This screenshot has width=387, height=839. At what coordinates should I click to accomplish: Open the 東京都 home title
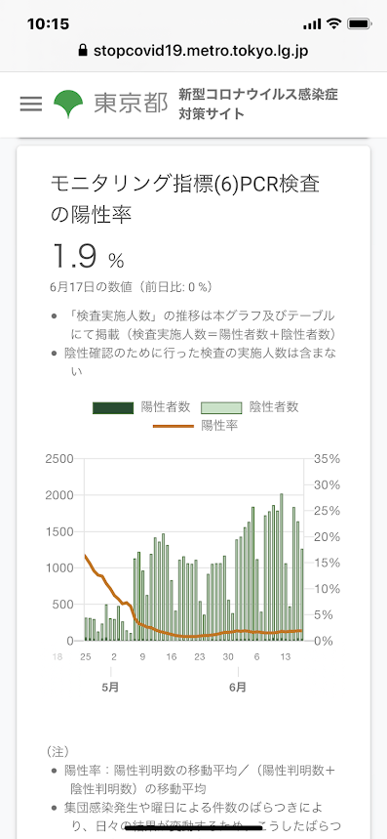point(131,104)
